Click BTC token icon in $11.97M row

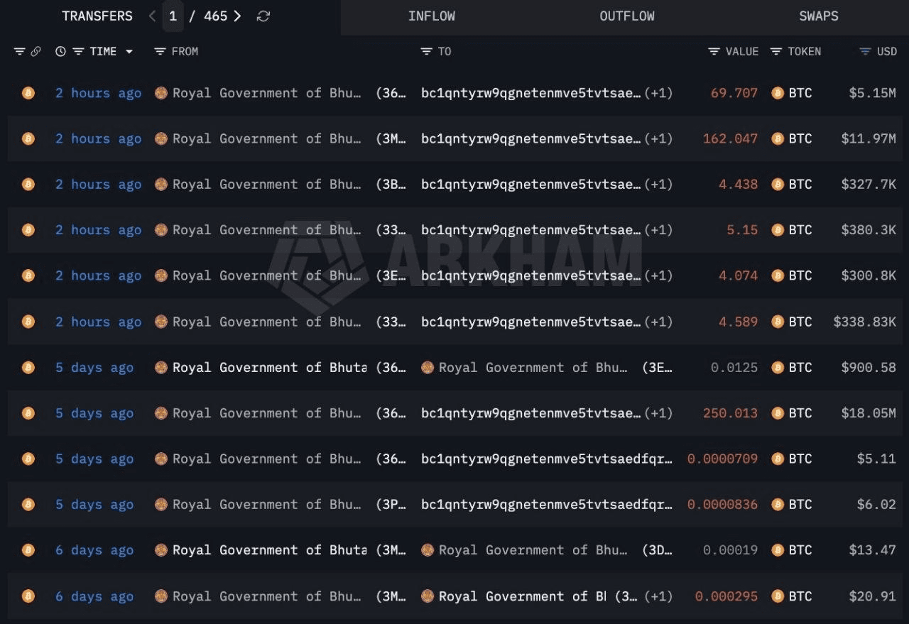(778, 139)
